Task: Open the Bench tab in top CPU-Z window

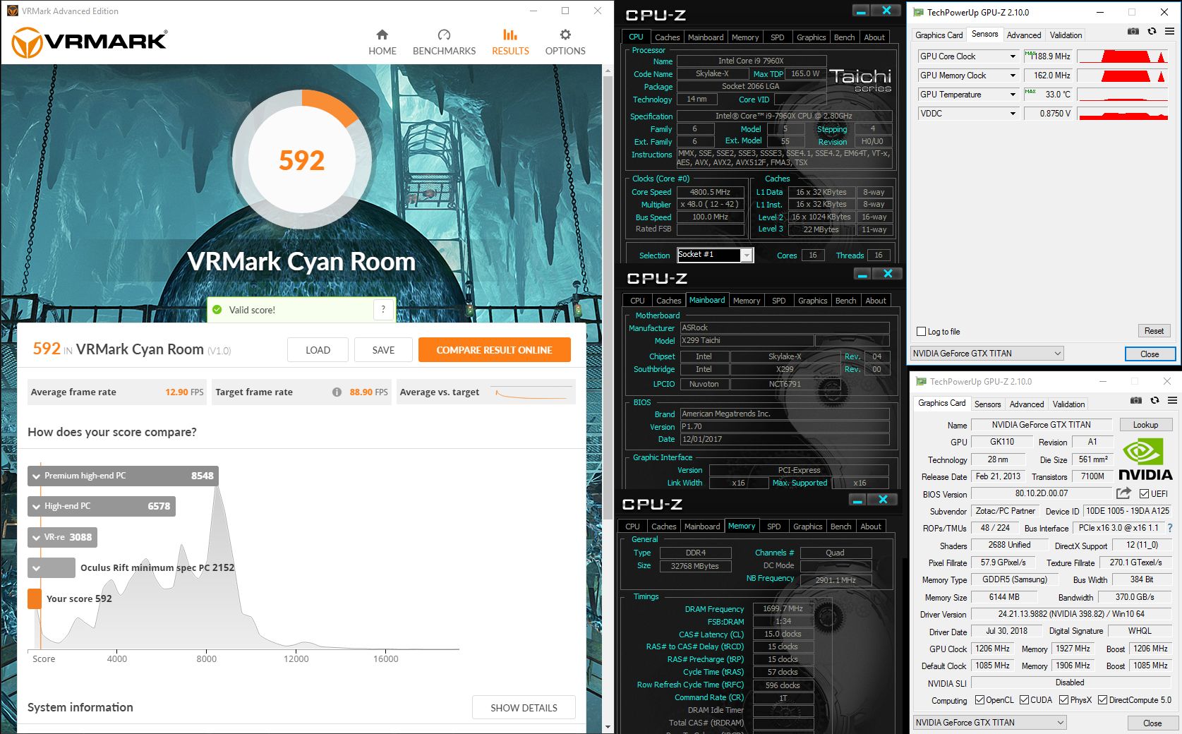Action: (x=844, y=37)
